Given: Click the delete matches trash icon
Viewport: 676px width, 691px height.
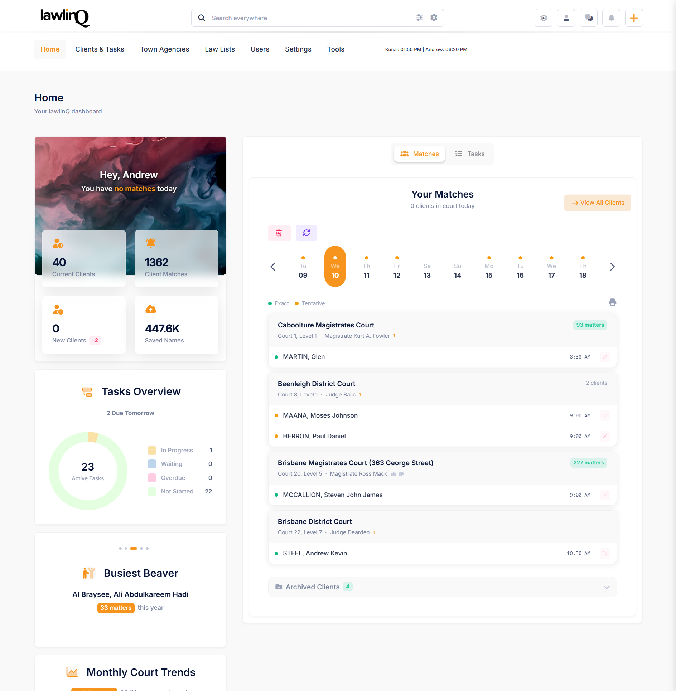Looking at the screenshot, I should 279,233.
